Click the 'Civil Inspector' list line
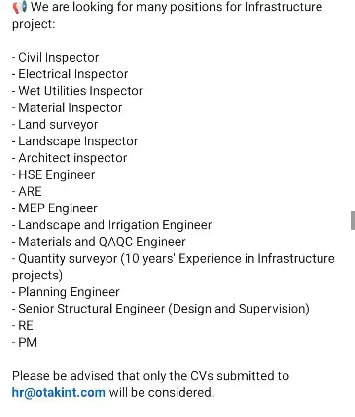 point(55,58)
